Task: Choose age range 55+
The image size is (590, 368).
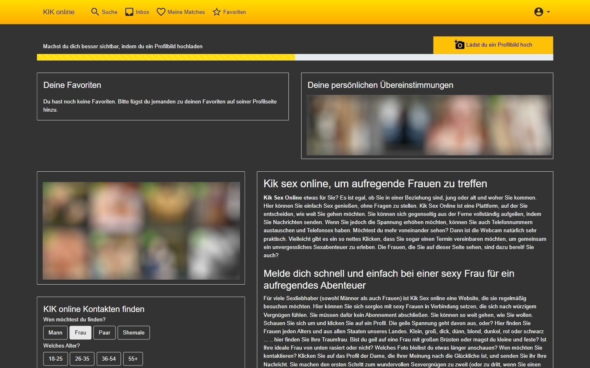Action: tap(133, 359)
